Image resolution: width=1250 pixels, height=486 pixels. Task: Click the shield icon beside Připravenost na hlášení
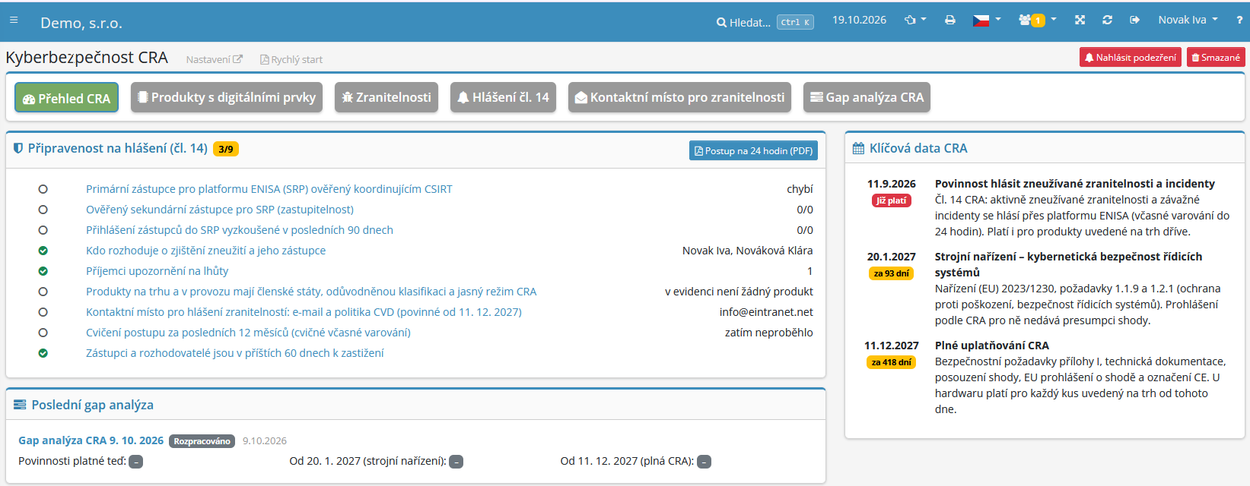coord(18,148)
